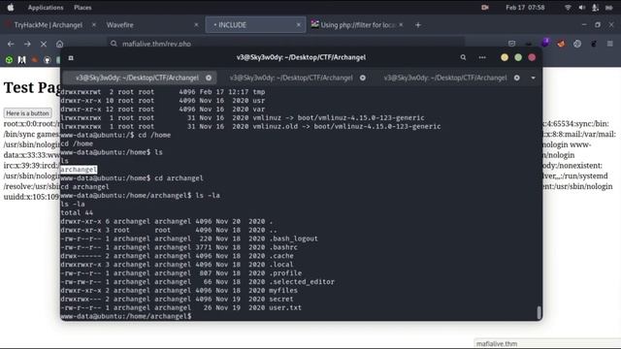
Task: Restore the browser window size
Action: tap(598, 25)
